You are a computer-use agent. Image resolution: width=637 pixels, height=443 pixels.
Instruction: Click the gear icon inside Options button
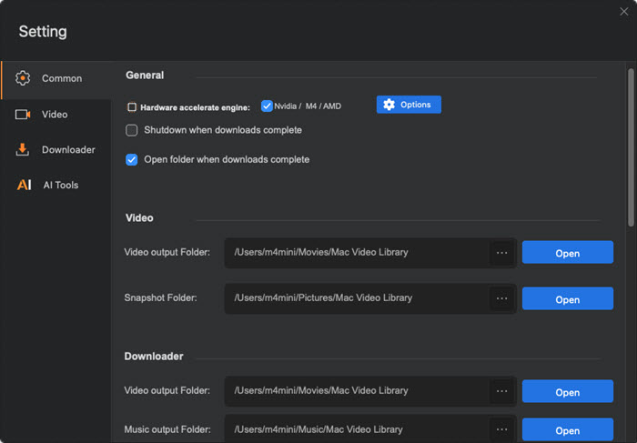389,105
